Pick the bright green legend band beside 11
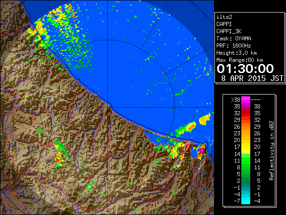This screenshot has width=286, height=215. (246, 160)
